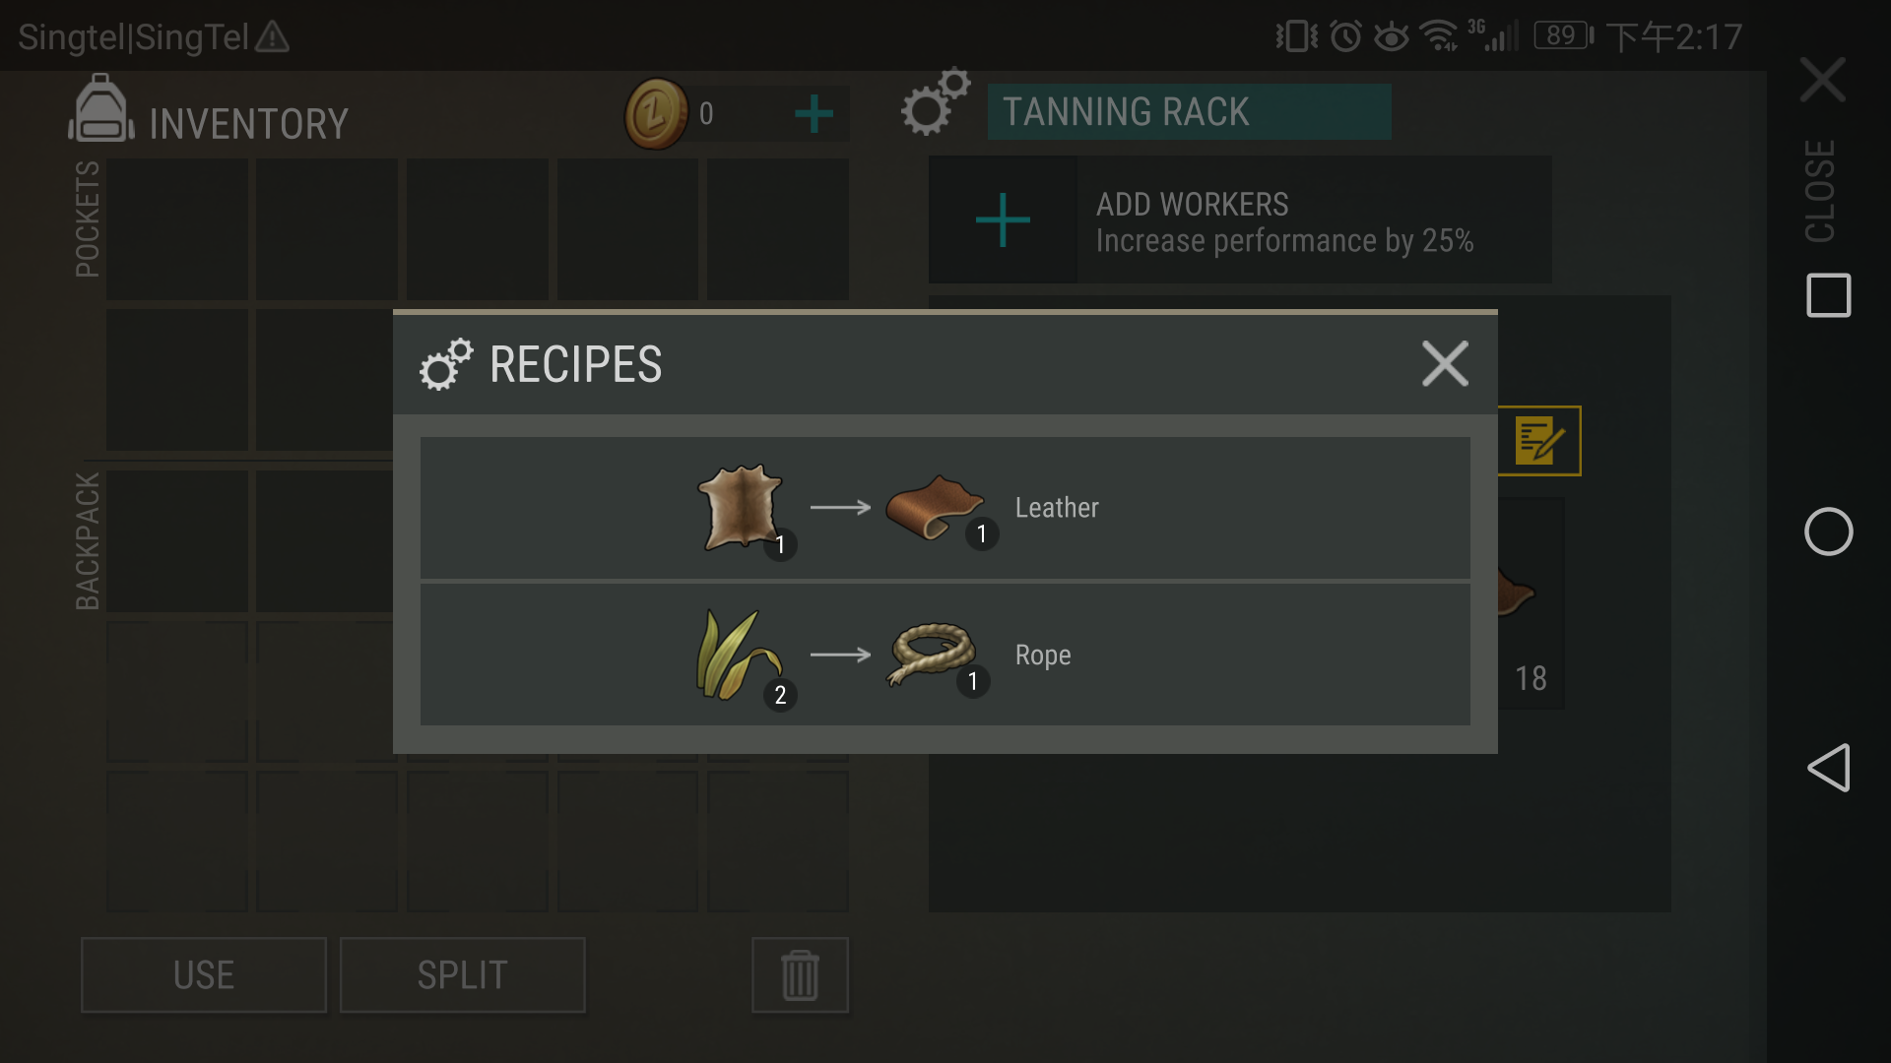Click the rope product icon
The width and height of the screenshot is (1891, 1063).
[932, 654]
